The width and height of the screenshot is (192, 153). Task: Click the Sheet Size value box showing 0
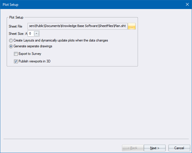point(30,34)
